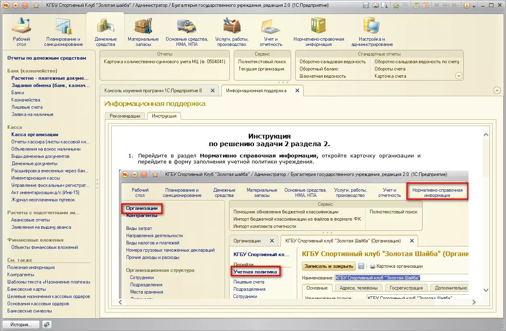
Task: Click the M+ memory add button
Action: tap(446, 5)
